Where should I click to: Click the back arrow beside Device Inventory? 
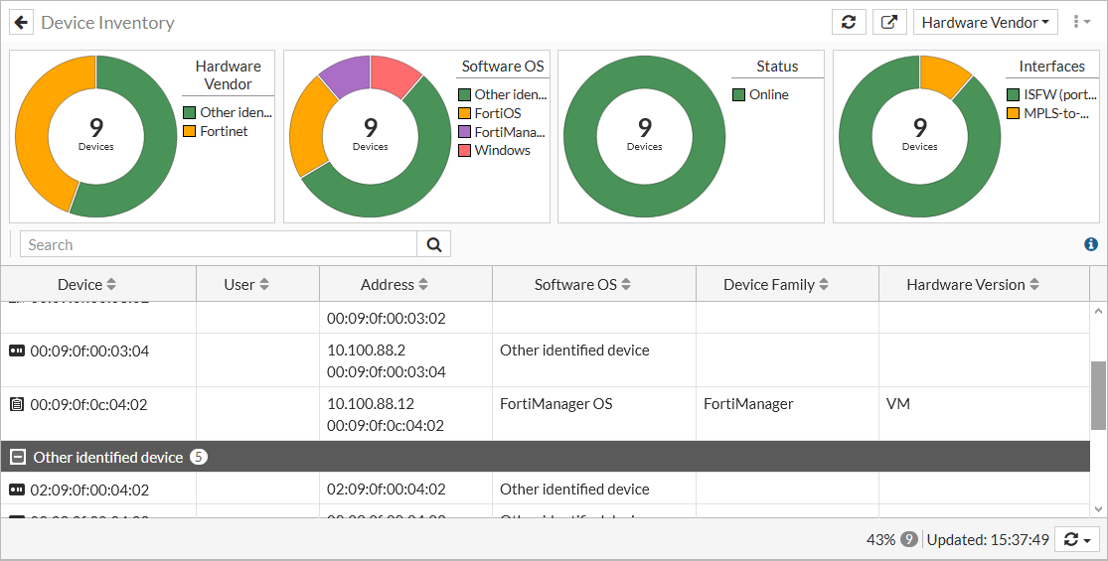(22, 23)
